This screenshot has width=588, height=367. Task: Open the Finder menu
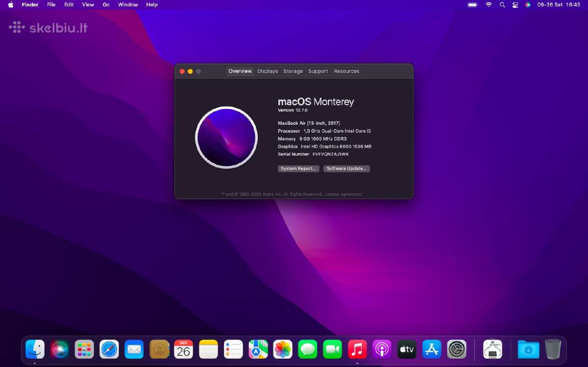tap(30, 4)
